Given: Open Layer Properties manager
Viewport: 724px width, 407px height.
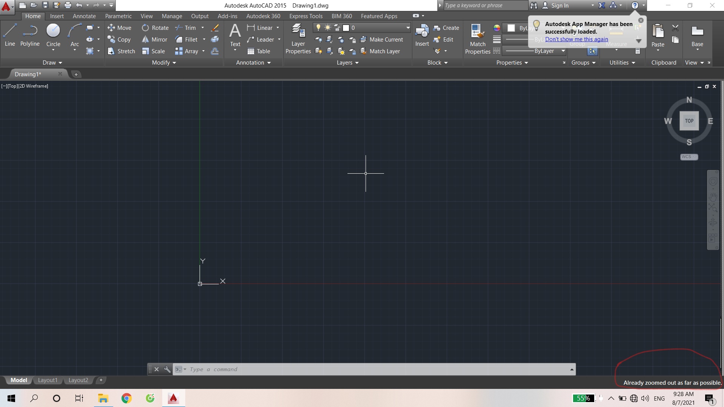Looking at the screenshot, I should click(x=298, y=39).
